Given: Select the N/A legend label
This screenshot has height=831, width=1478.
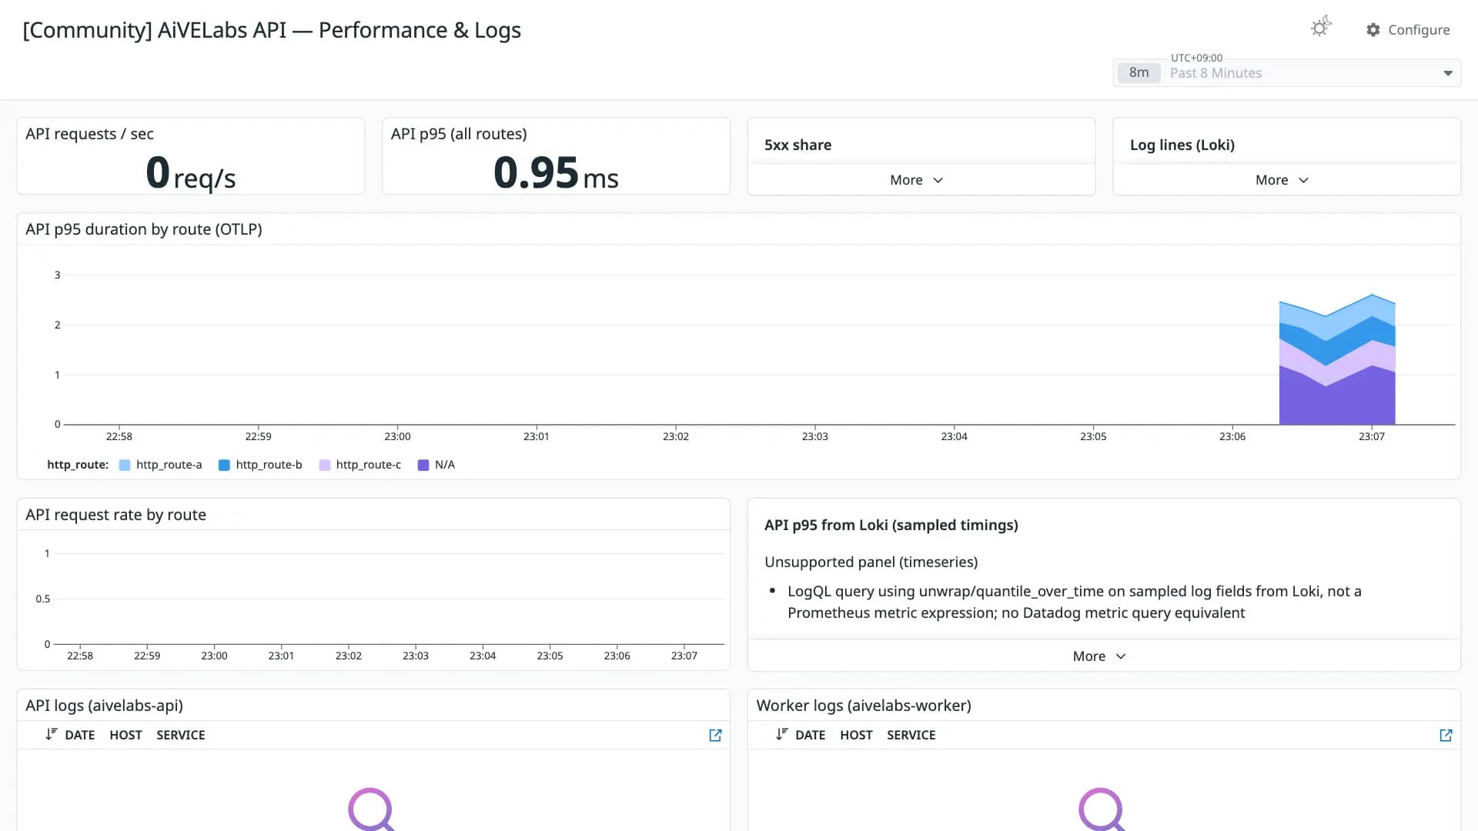Looking at the screenshot, I should (x=445, y=465).
